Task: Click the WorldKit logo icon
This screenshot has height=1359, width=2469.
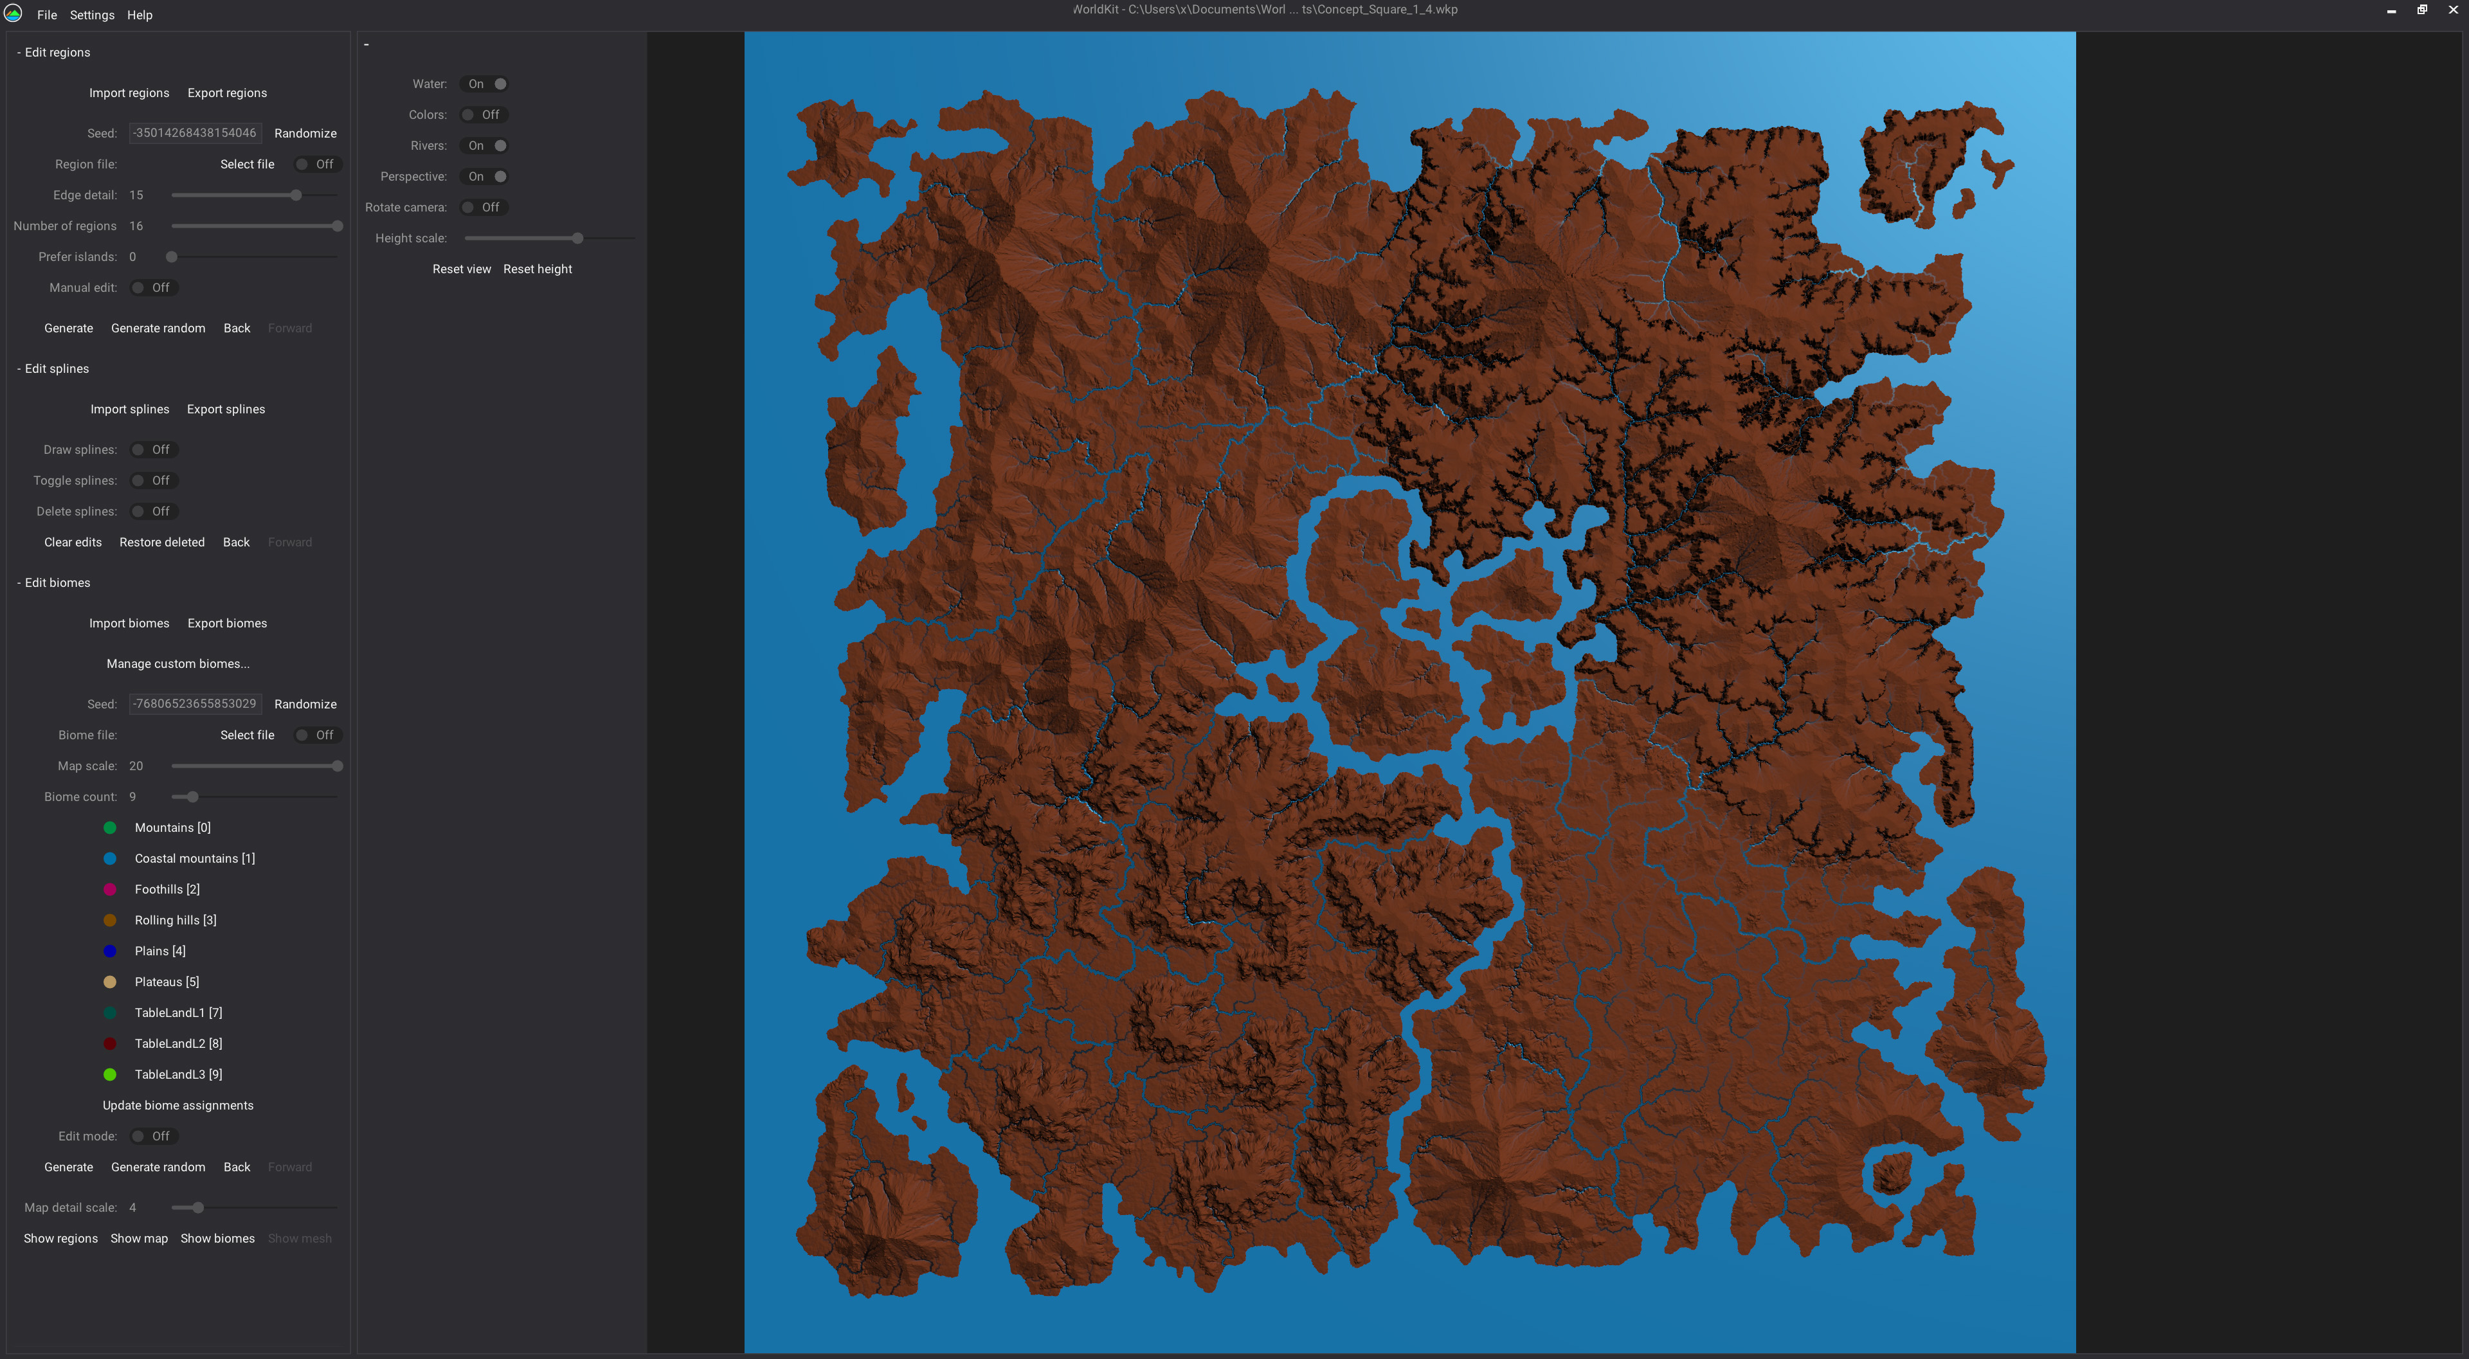Action: click(x=12, y=14)
